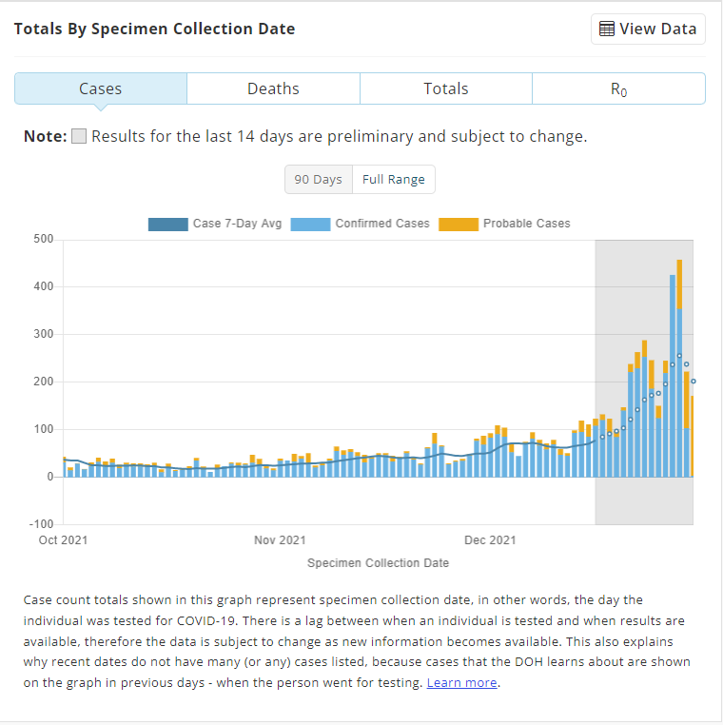Click the Totals By Specimen Collection Date heading
The width and height of the screenshot is (723, 725).
(x=154, y=29)
